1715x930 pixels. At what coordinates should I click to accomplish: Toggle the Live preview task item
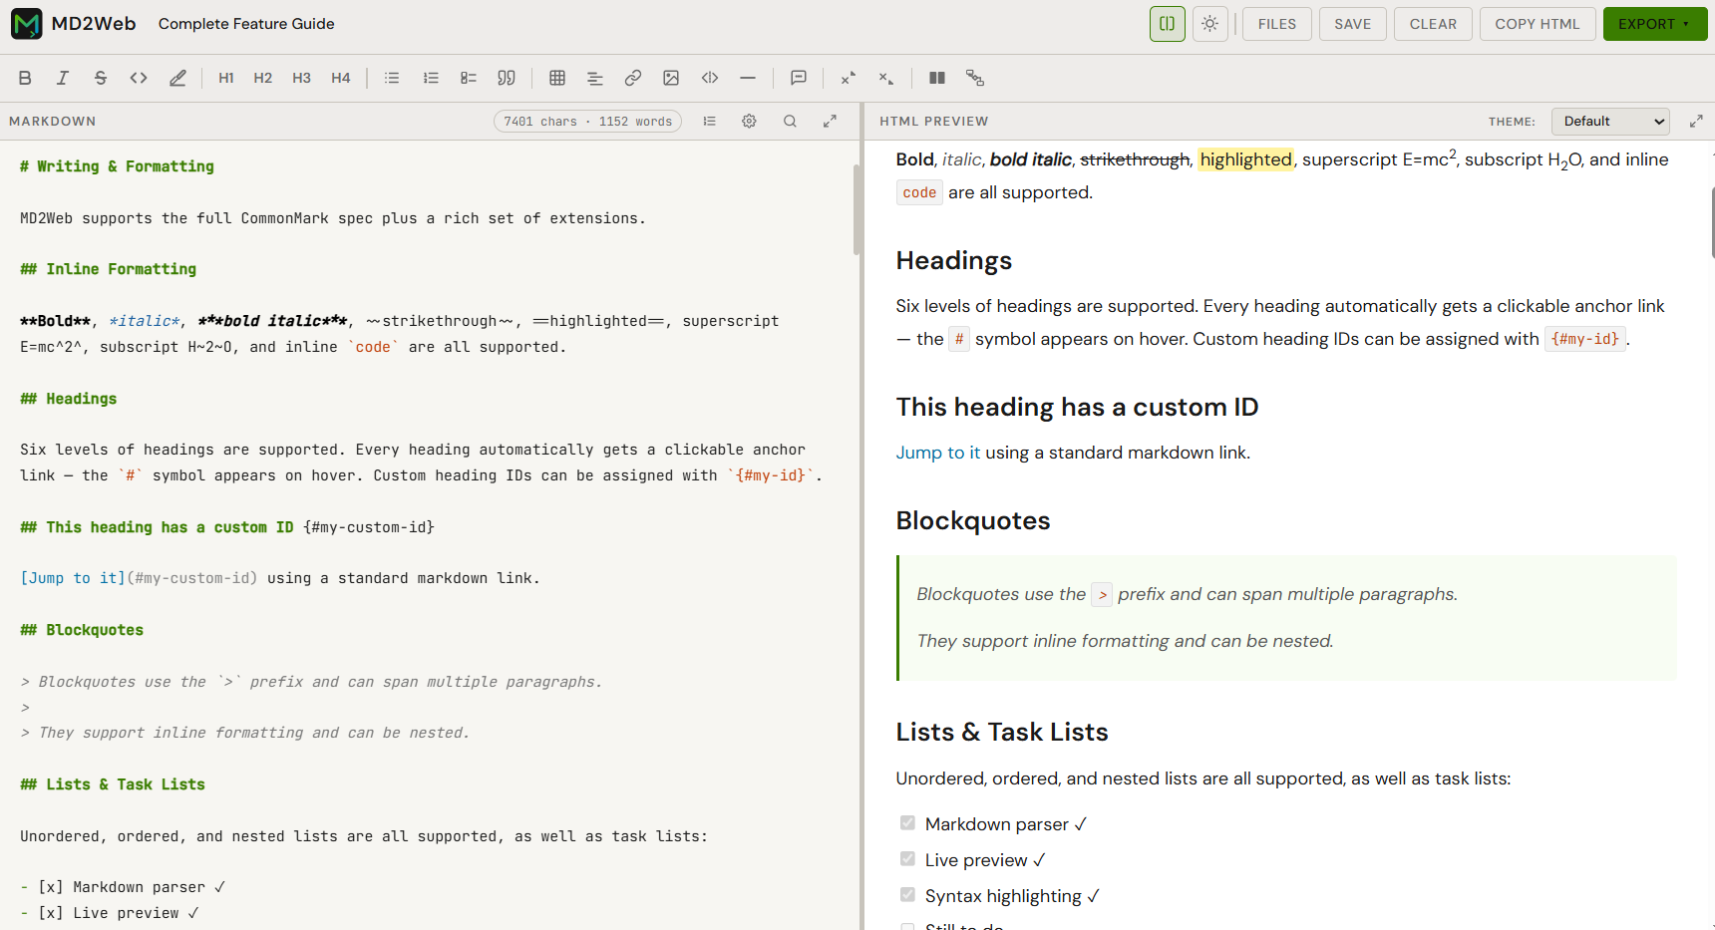pos(907,858)
